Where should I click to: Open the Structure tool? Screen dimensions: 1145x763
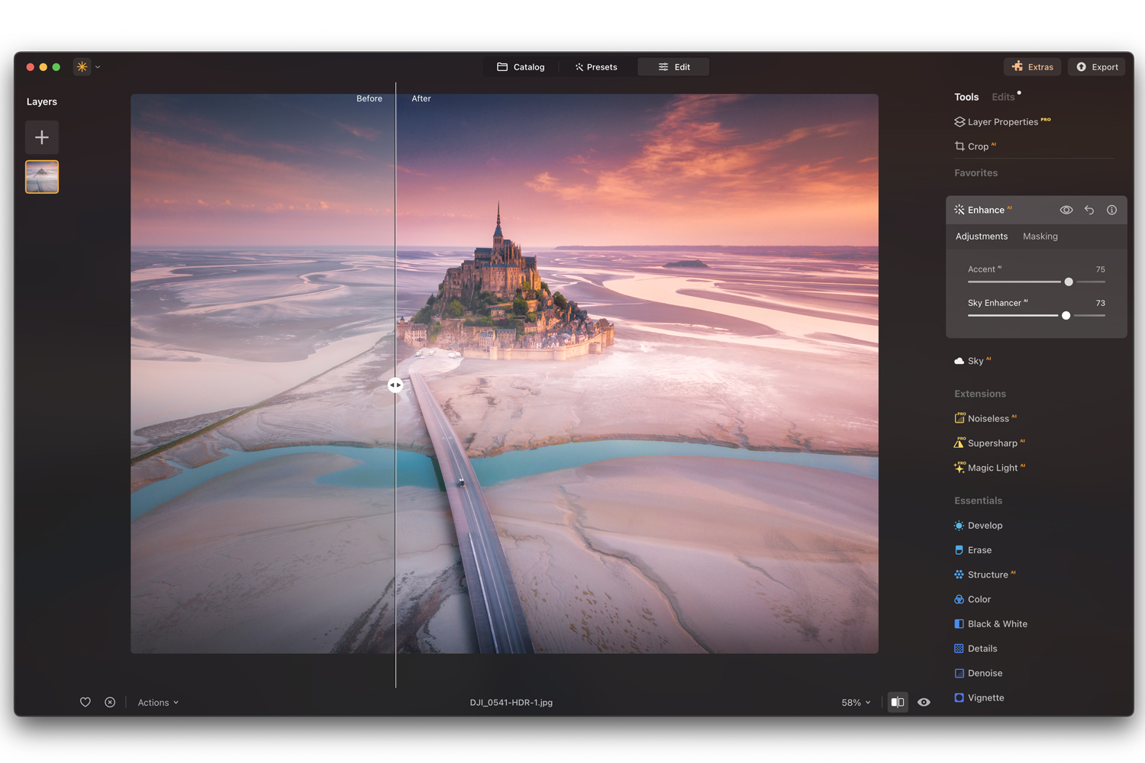click(x=985, y=575)
